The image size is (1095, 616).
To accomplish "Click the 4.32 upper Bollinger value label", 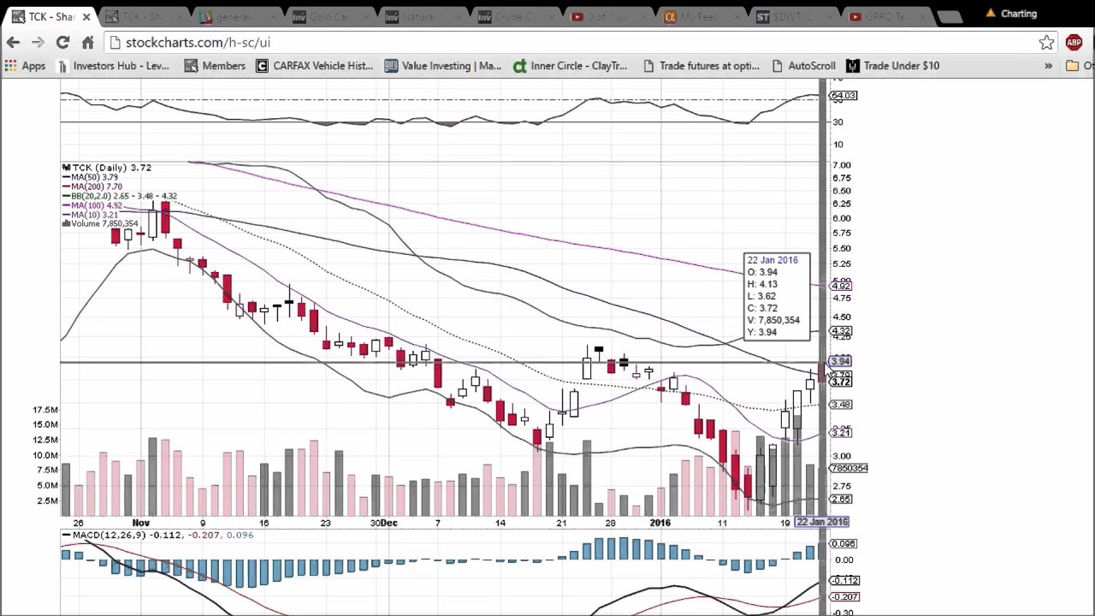I will click(841, 331).
